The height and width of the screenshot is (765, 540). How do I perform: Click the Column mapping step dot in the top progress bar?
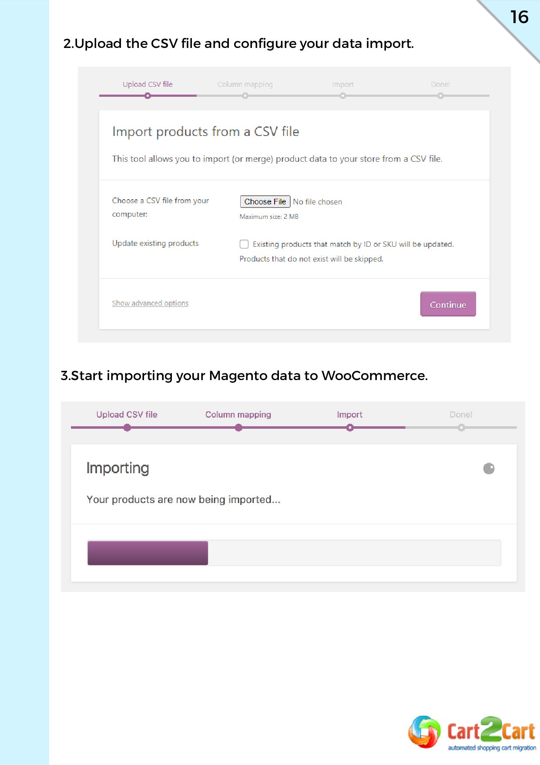tap(245, 95)
